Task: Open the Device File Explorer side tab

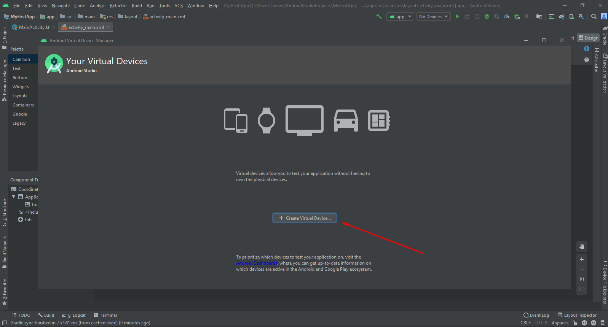Action: [605, 283]
